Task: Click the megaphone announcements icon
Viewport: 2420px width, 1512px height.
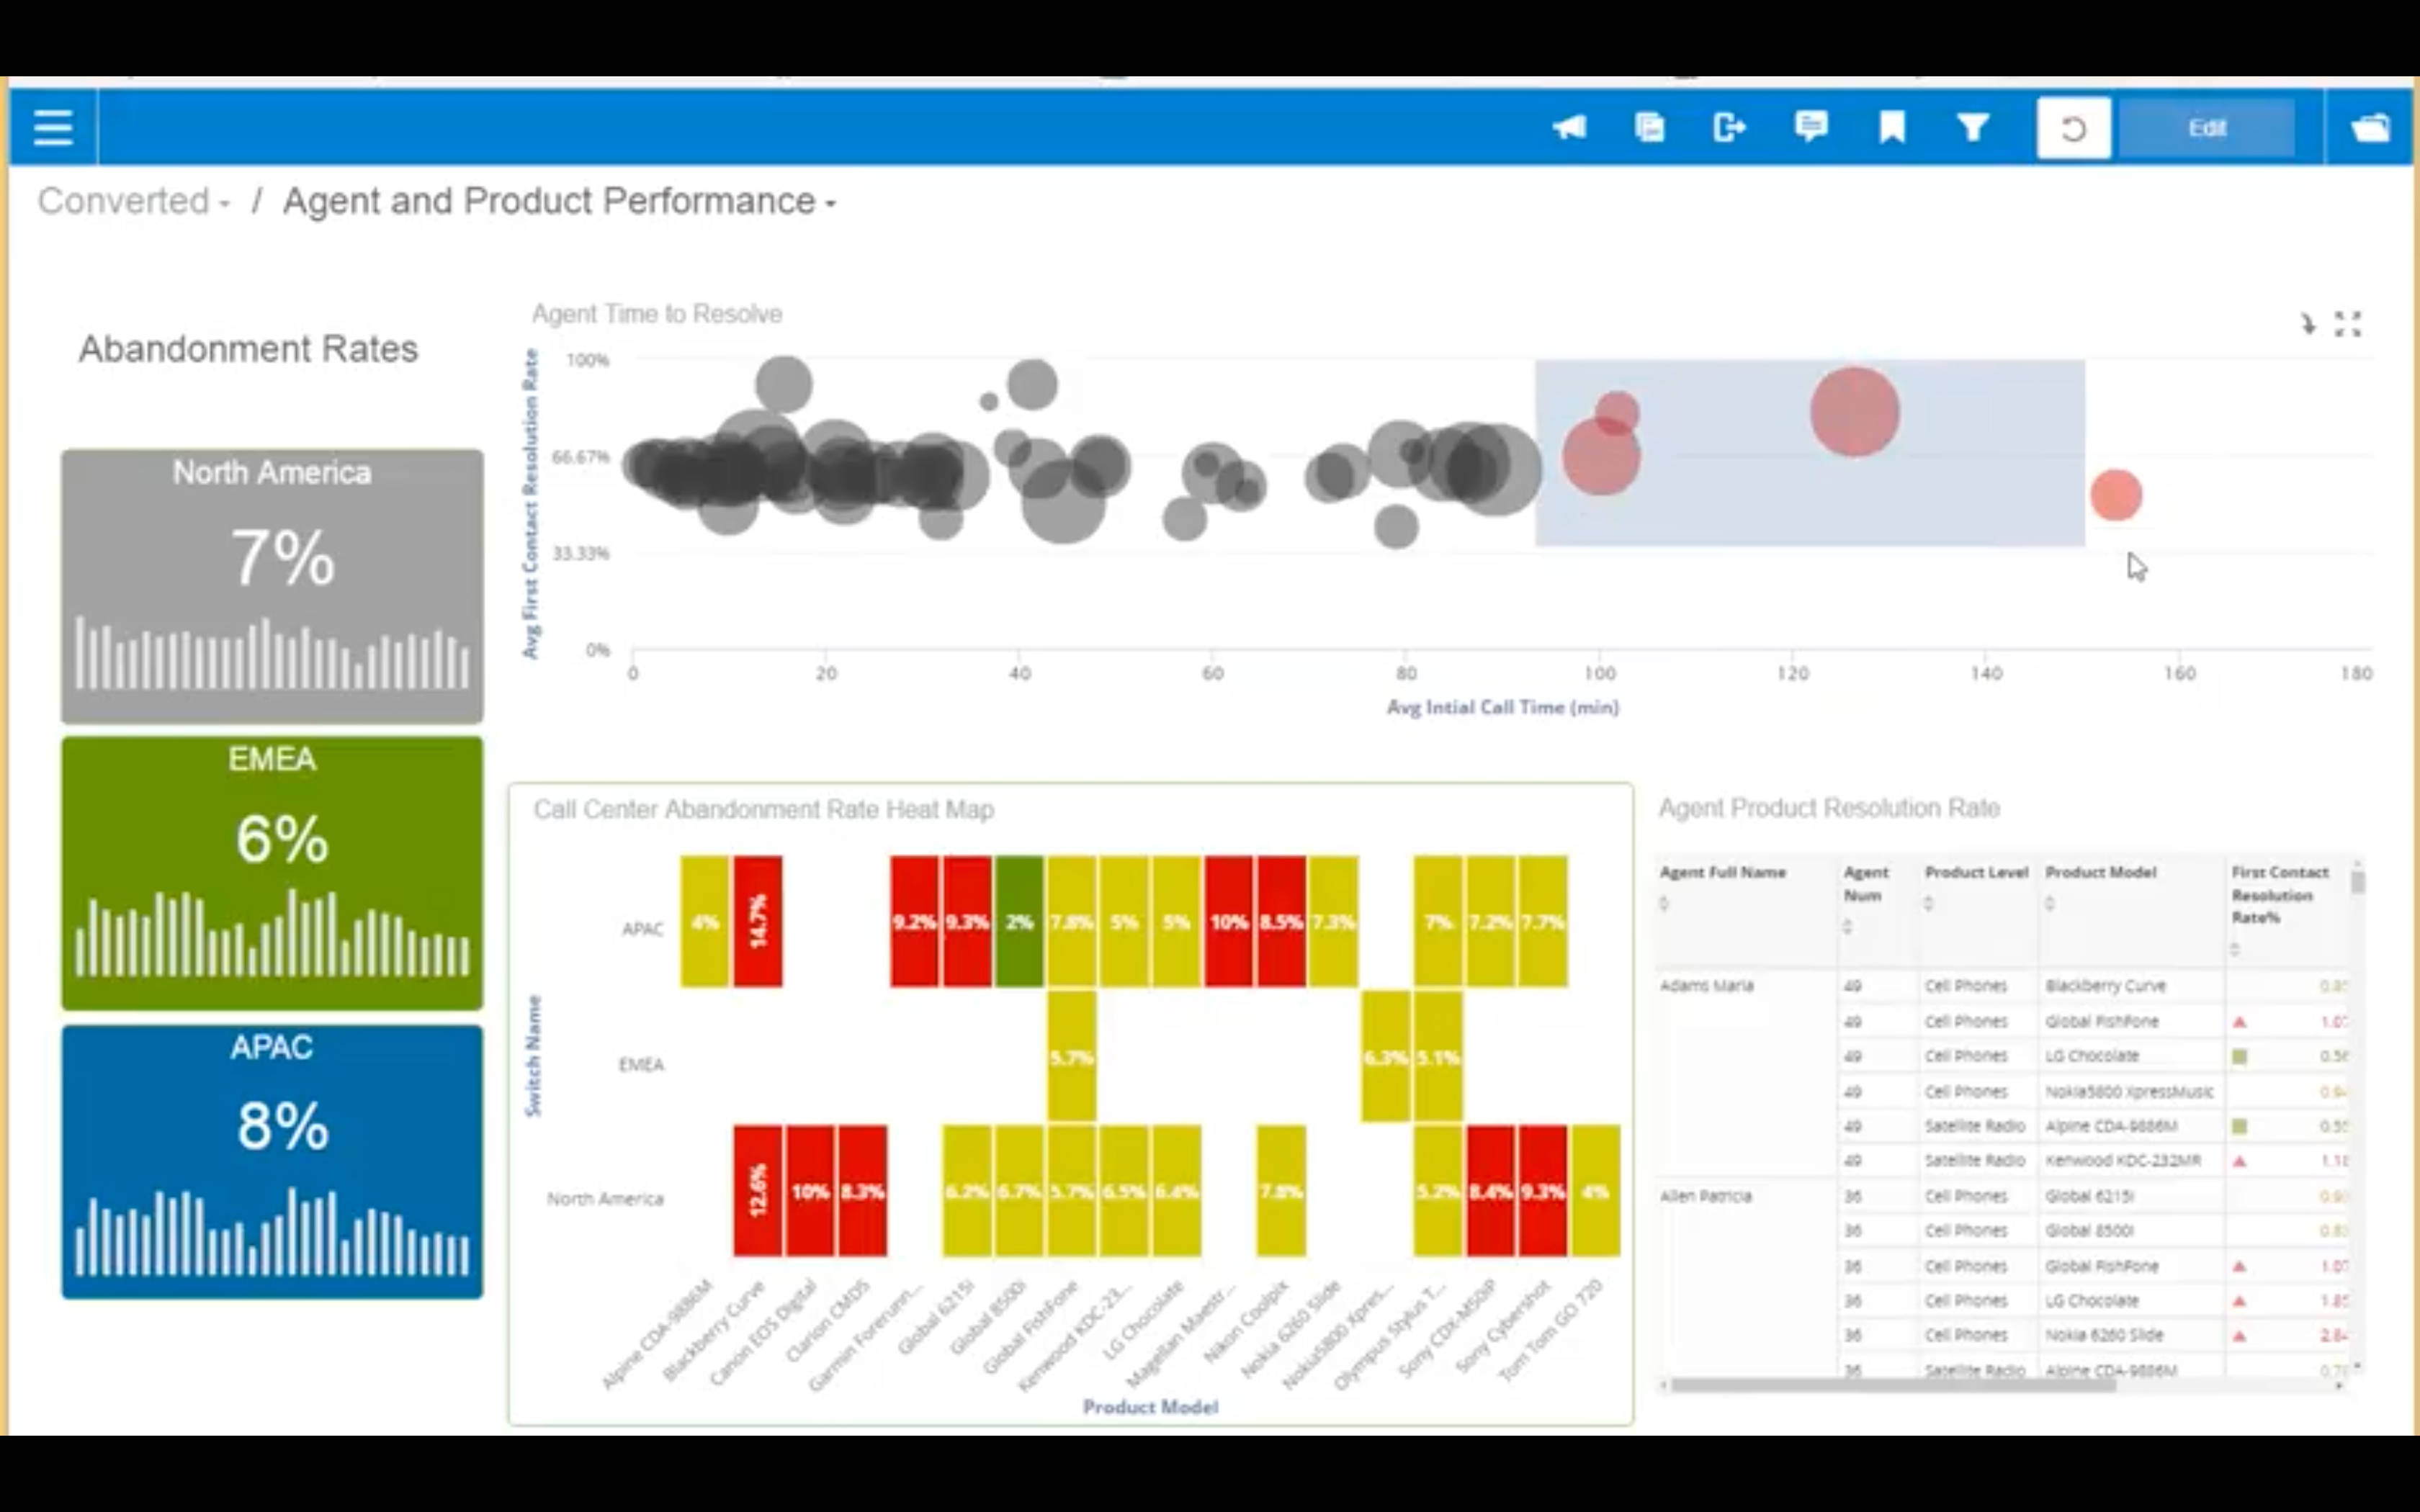Action: (1569, 128)
